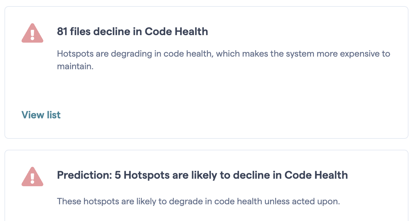This screenshot has height=221, width=415.
Task: Click the '81 files decline in Code Health' heading
Action: coord(132,32)
